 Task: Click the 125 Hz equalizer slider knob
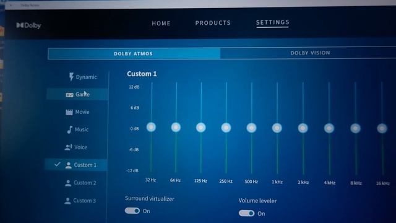click(x=200, y=128)
